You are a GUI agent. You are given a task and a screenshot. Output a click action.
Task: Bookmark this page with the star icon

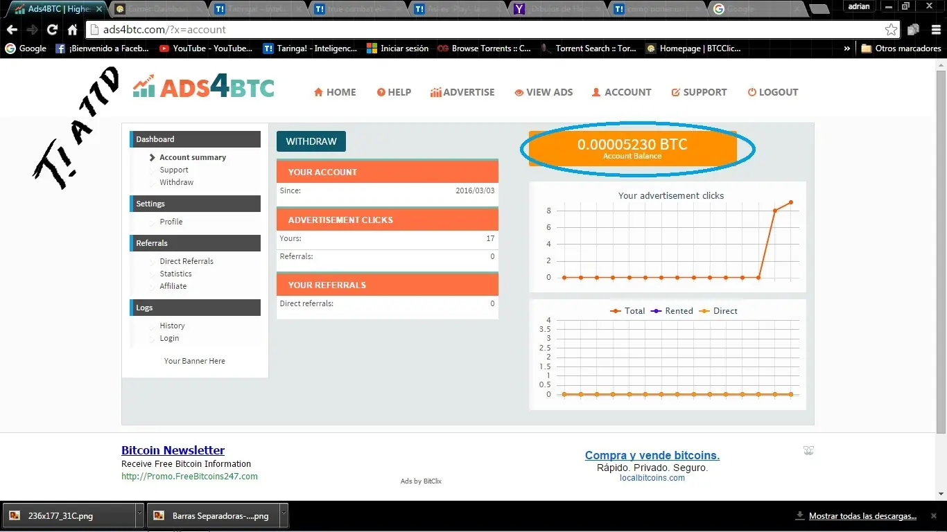[891, 30]
